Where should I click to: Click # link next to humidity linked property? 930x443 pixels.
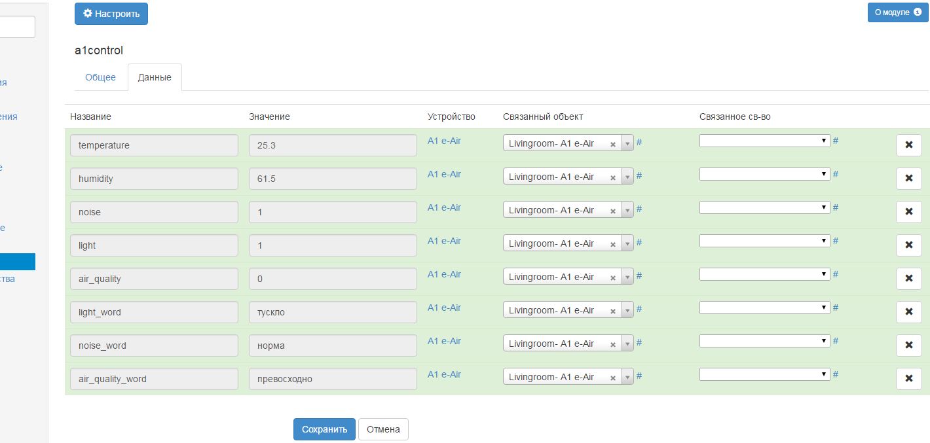point(836,174)
